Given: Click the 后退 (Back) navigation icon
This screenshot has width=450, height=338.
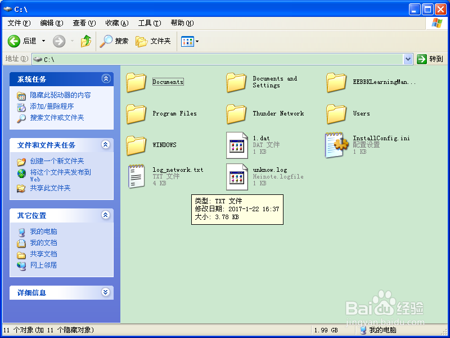Looking at the screenshot, I should (x=13, y=41).
